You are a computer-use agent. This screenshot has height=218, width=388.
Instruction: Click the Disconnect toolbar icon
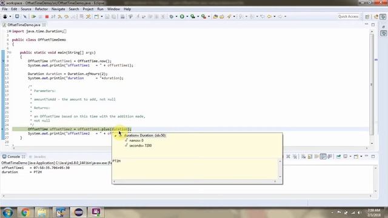[x=53, y=16]
